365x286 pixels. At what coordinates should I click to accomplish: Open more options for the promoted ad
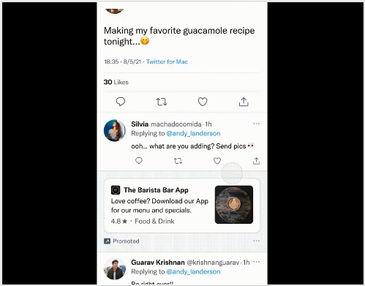[x=256, y=241]
